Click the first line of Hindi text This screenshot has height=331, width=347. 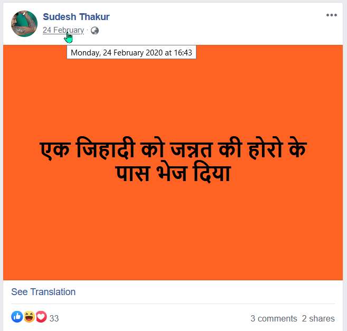(x=173, y=151)
